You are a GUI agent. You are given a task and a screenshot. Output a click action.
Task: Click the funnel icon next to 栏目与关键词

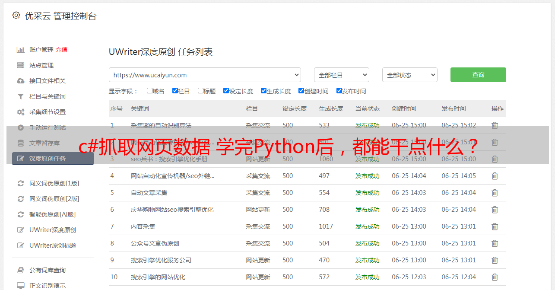[x=20, y=96]
